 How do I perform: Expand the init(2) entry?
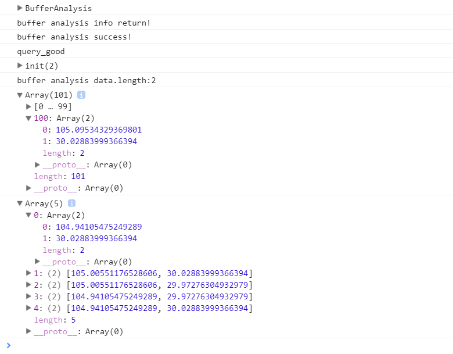[20, 65]
